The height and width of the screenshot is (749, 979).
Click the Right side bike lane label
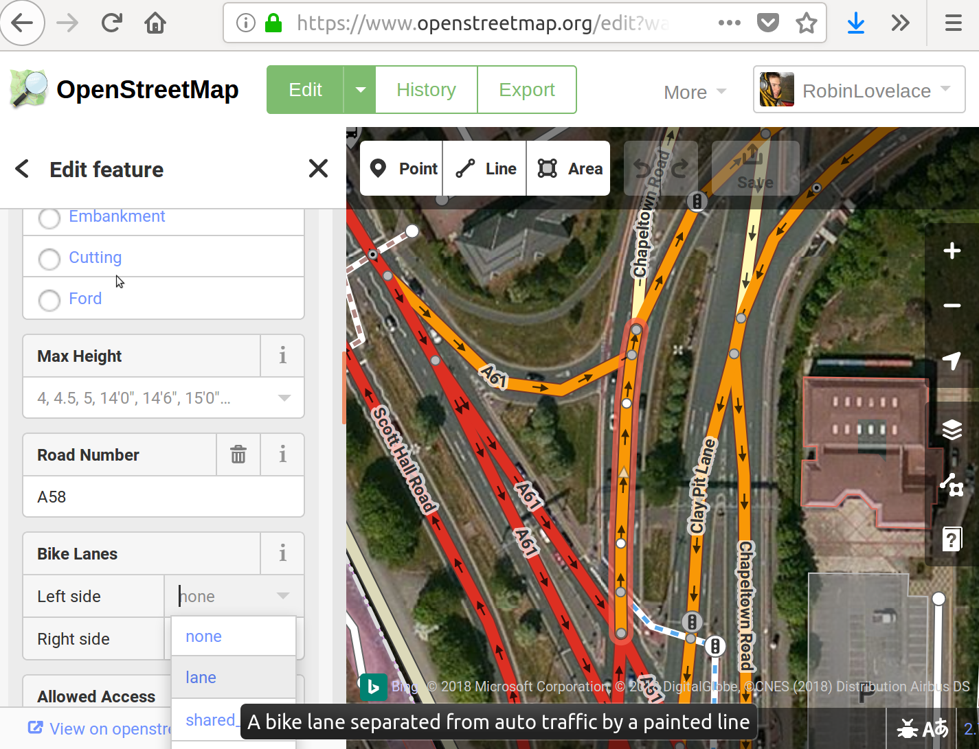click(74, 639)
